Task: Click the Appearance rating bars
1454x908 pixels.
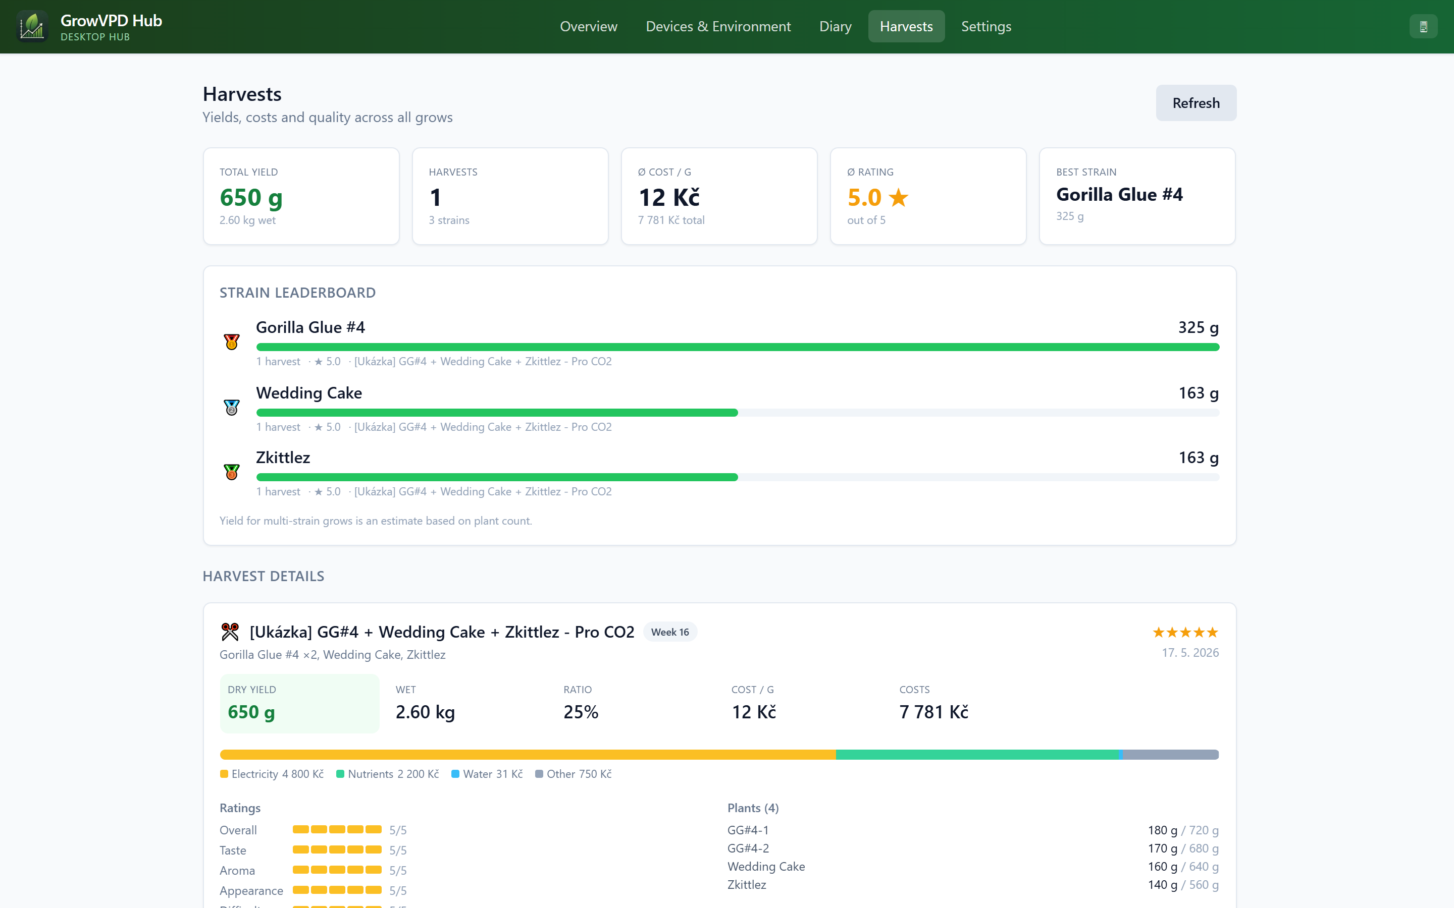Action: pyautogui.click(x=337, y=890)
